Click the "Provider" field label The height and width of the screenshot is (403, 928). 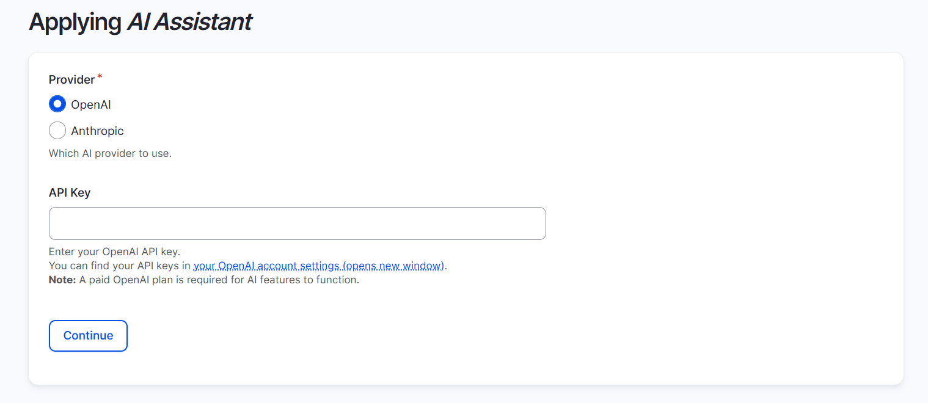click(72, 79)
